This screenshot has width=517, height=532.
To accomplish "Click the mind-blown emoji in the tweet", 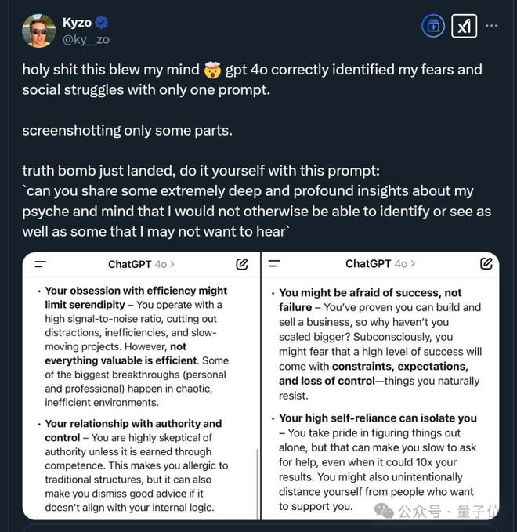I will (x=212, y=70).
